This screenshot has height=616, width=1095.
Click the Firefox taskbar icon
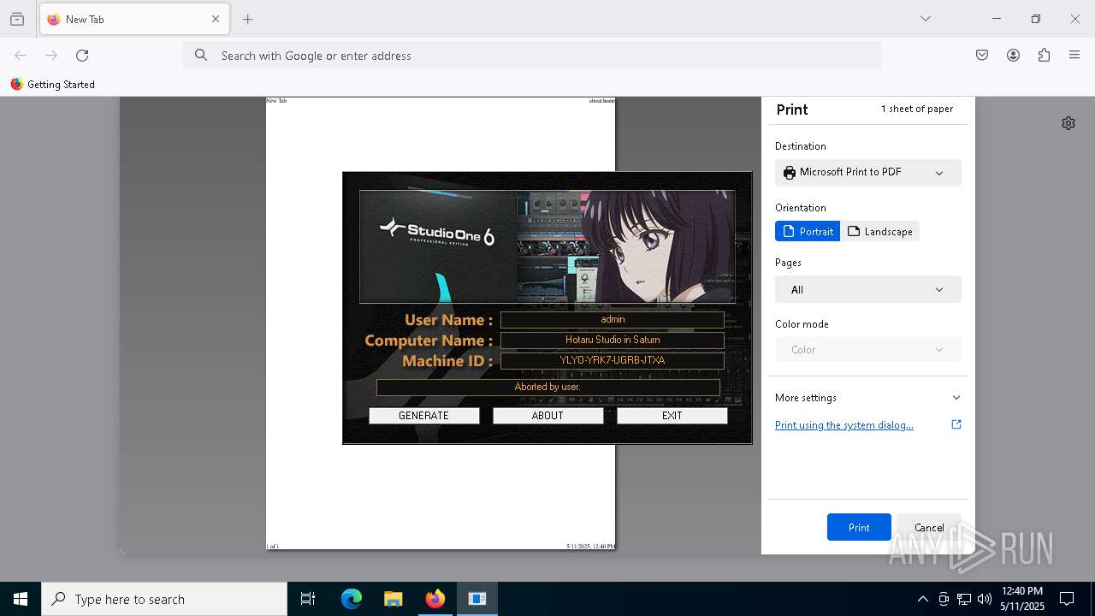(x=435, y=599)
